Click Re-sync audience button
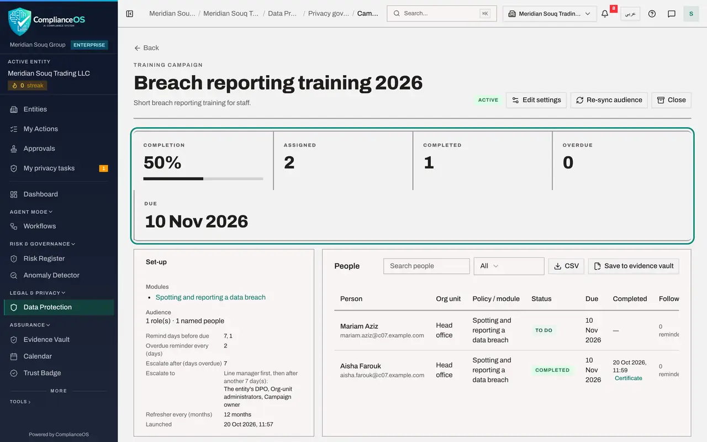Image resolution: width=707 pixels, height=442 pixels. [609, 100]
